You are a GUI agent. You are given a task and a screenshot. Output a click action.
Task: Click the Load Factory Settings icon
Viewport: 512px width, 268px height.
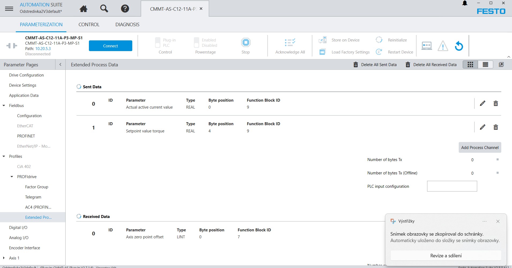pos(322,52)
